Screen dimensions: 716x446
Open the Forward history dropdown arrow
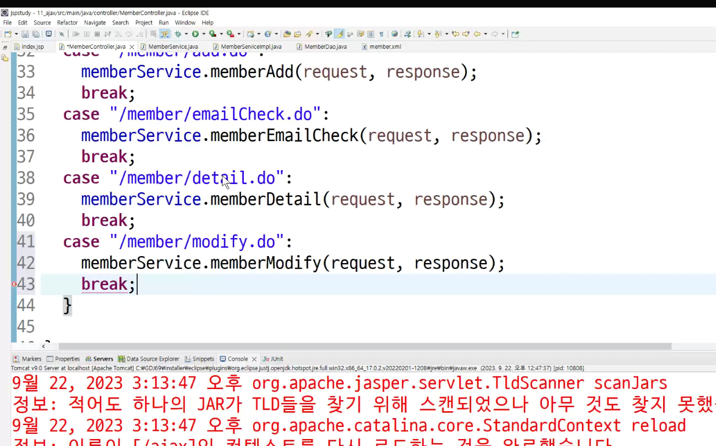pyautogui.click(x=503, y=34)
